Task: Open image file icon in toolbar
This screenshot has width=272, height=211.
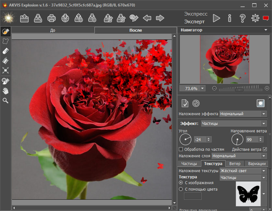Action: 24,18
